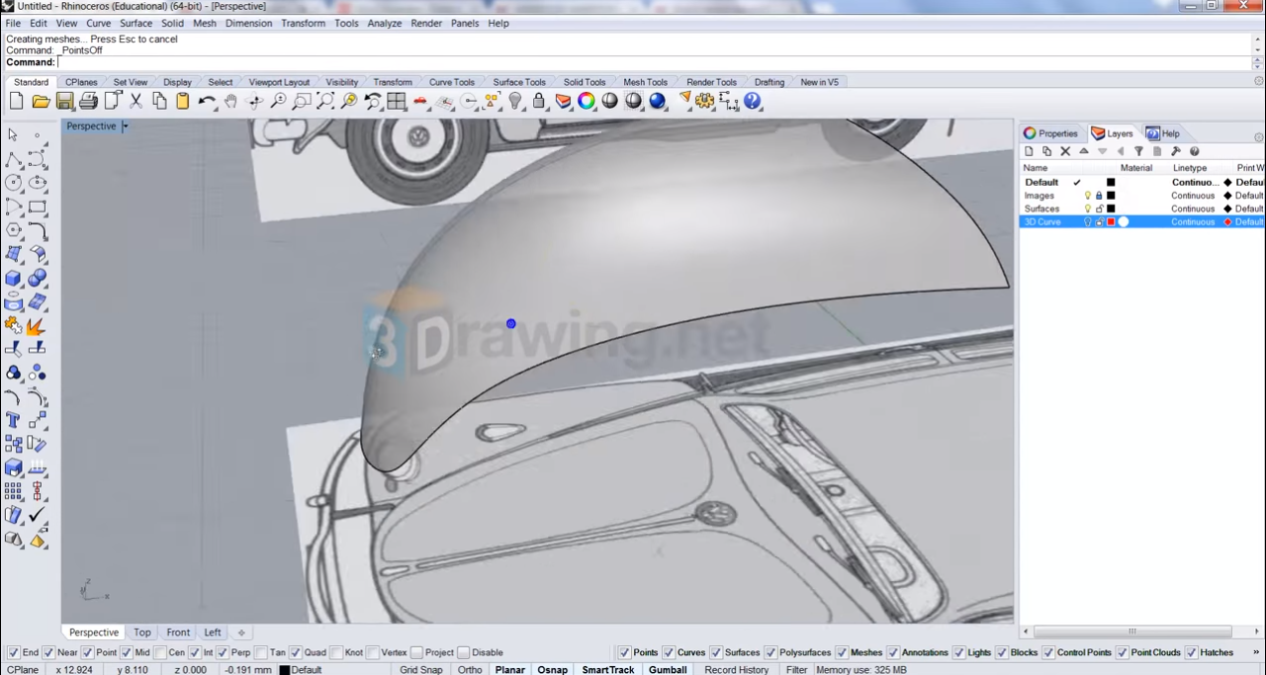Open the File menu
This screenshot has width=1266, height=675.
click(13, 23)
